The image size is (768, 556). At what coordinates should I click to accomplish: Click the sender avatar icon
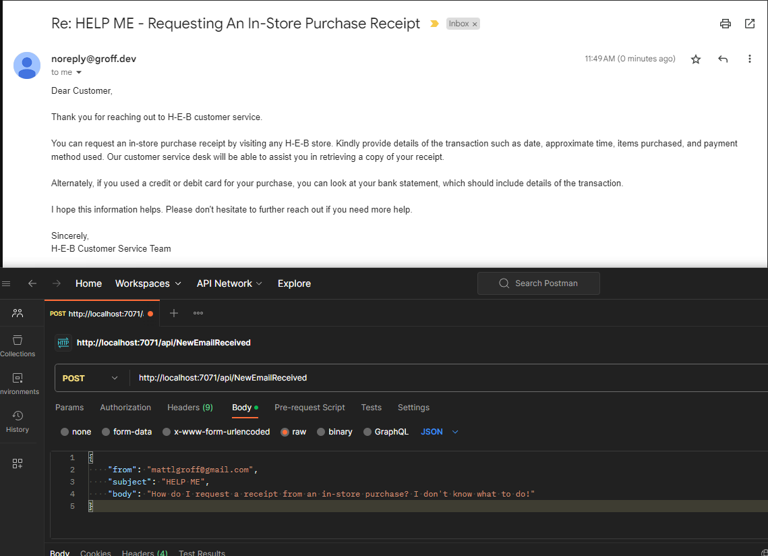click(x=27, y=65)
